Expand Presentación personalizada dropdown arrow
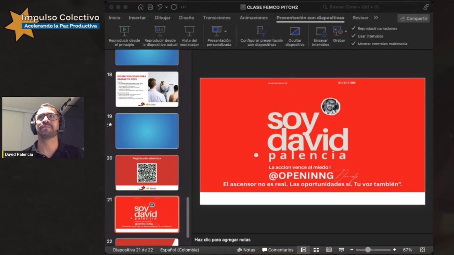Viewport: 454px width, 255px height. point(226,31)
